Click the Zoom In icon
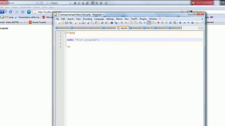Screen dimensions: 225x126 click(x=121, y=23)
